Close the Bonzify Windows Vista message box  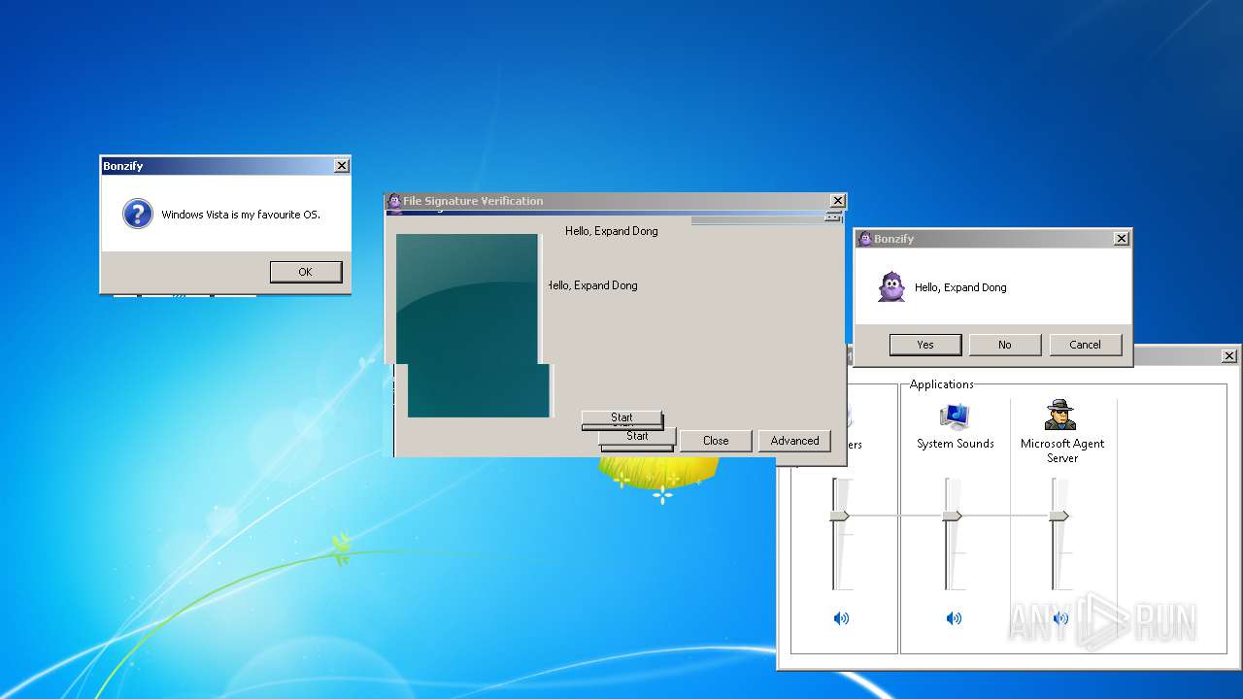(341, 166)
